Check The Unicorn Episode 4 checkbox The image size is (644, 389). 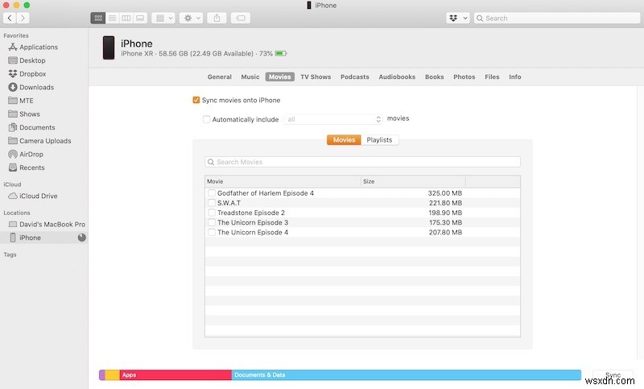click(212, 232)
